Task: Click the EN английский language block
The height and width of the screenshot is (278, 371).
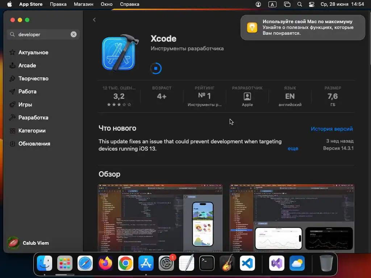Action: pyautogui.click(x=290, y=96)
